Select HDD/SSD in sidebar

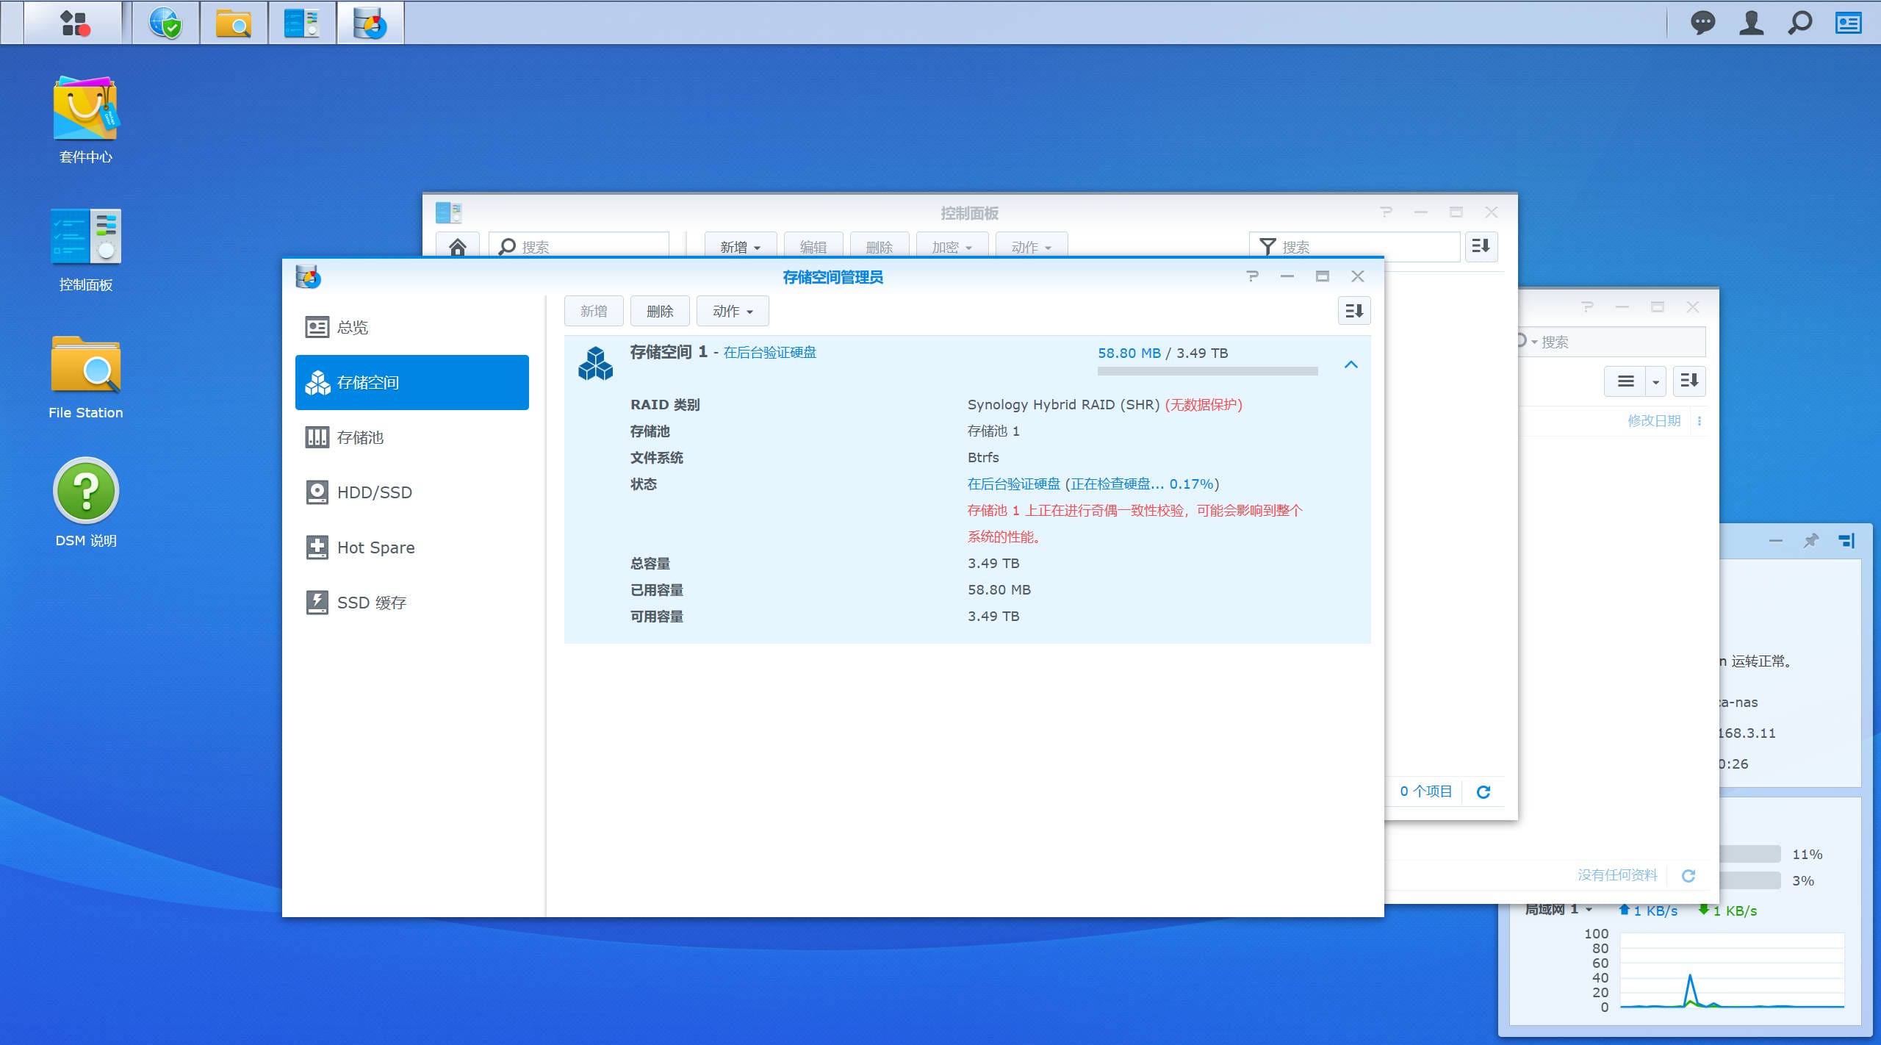tap(412, 492)
